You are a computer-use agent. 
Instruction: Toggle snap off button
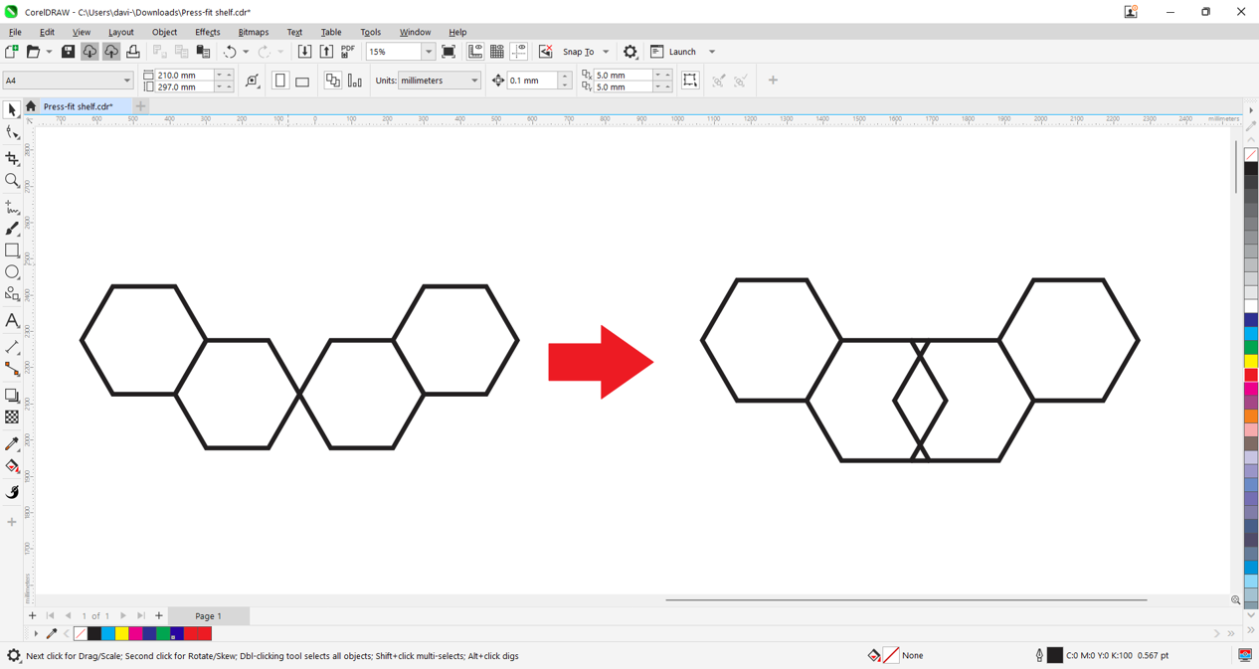coord(545,52)
